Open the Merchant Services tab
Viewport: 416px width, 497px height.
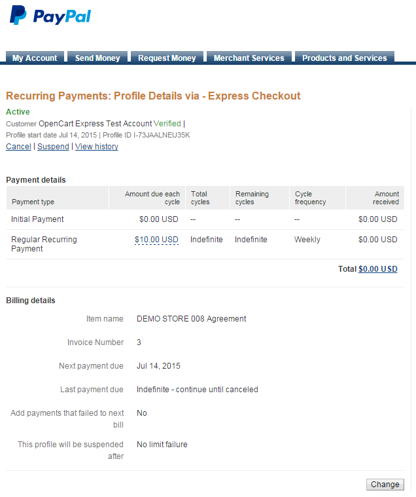click(x=249, y=58)
